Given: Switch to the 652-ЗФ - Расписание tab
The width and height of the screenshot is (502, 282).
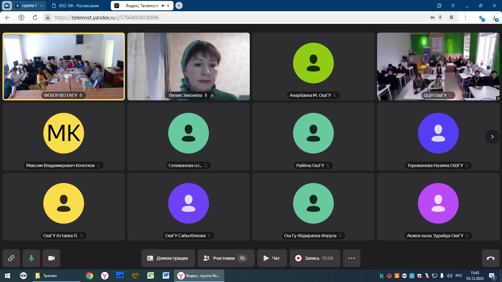Looking at the screenshot, I should [78, 6].
